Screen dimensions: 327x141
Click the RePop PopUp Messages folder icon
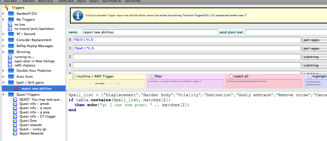11,46
